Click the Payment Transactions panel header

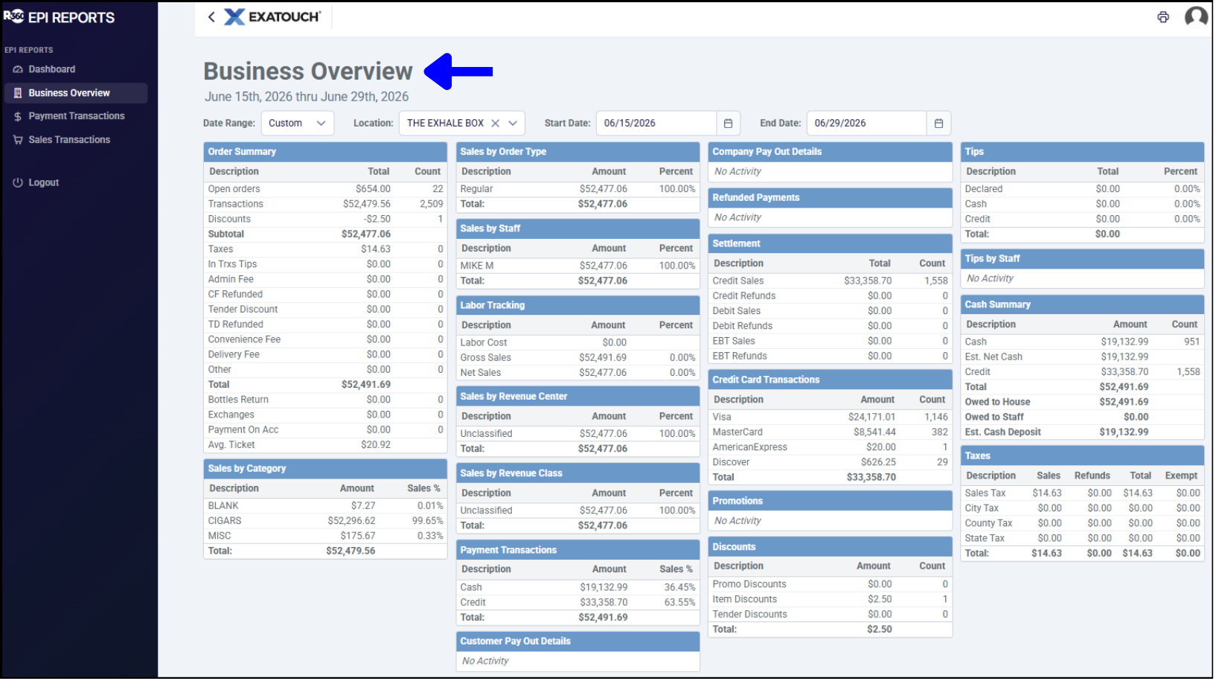coord(577,550)
